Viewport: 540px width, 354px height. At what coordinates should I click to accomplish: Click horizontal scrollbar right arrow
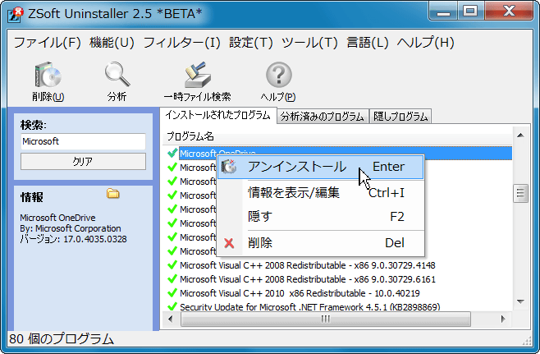pos(503,320)
